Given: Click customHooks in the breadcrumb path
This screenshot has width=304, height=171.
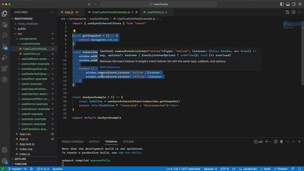Looking at the screenshot, I should point(99,19).
